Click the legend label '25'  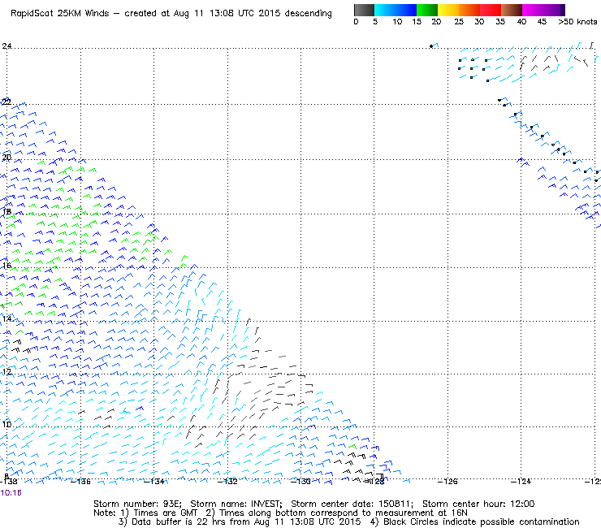click(459, 22)
